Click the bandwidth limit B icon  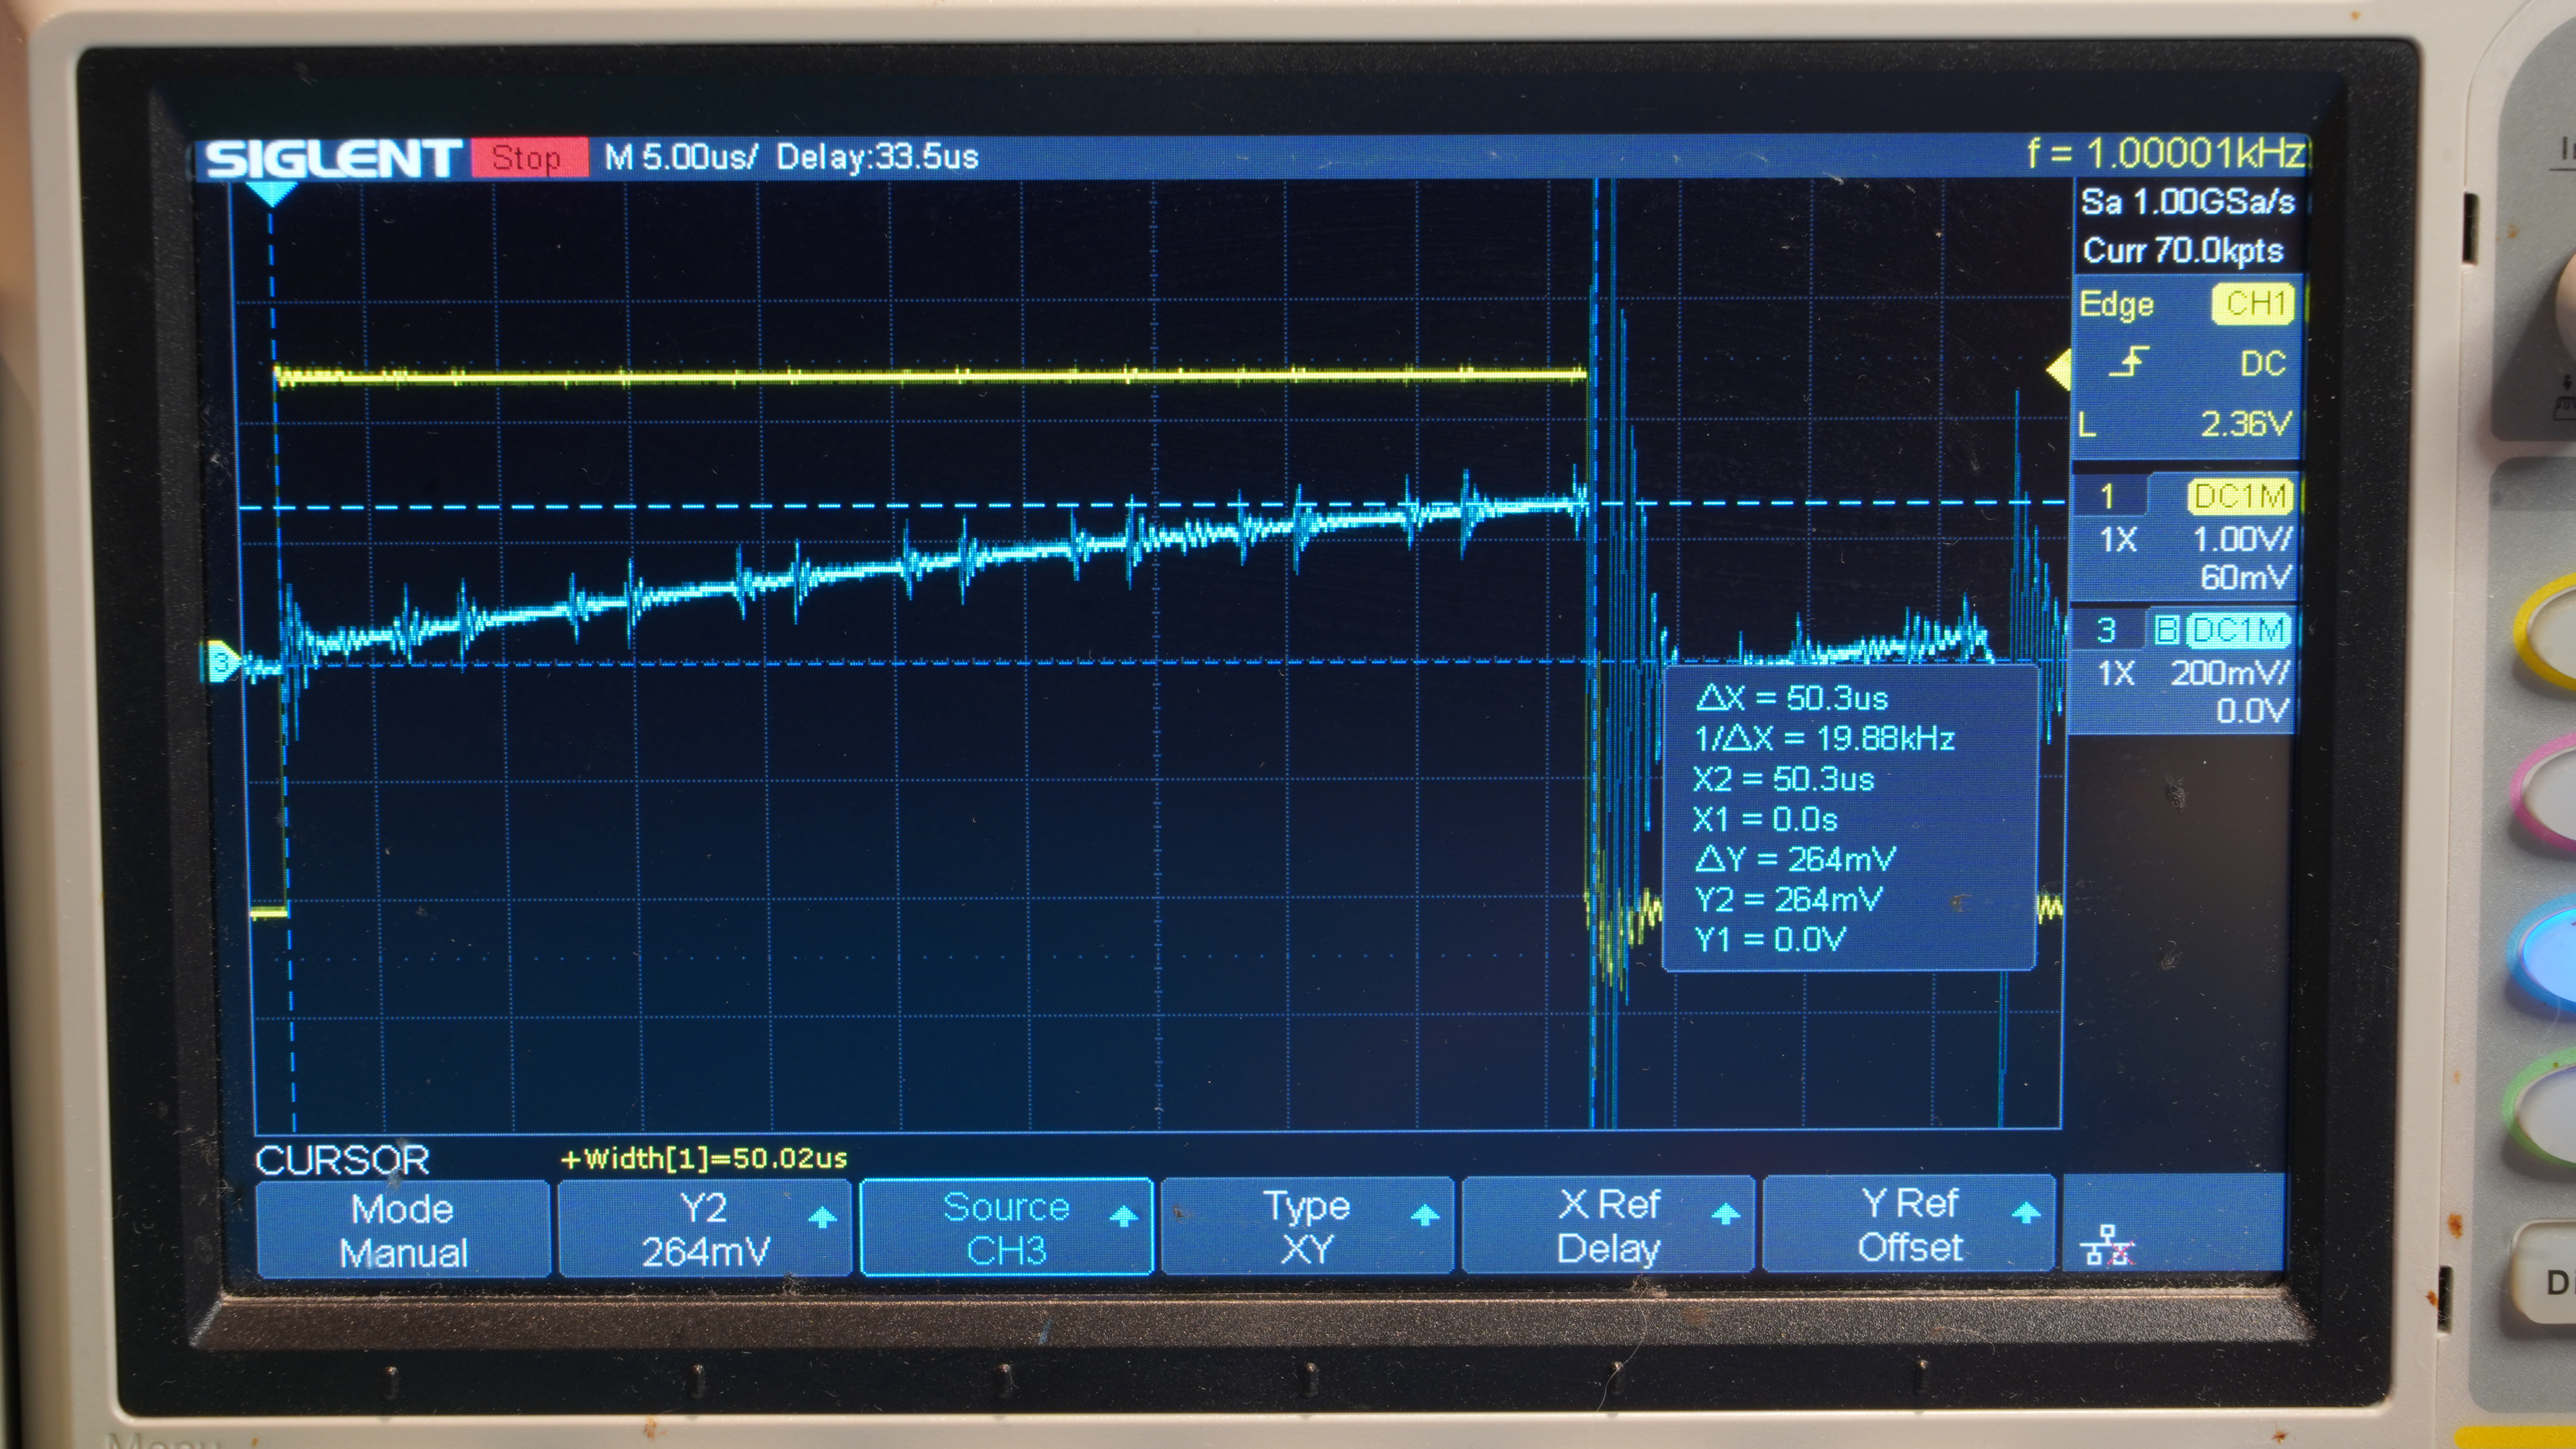(x=2166, y=630)
